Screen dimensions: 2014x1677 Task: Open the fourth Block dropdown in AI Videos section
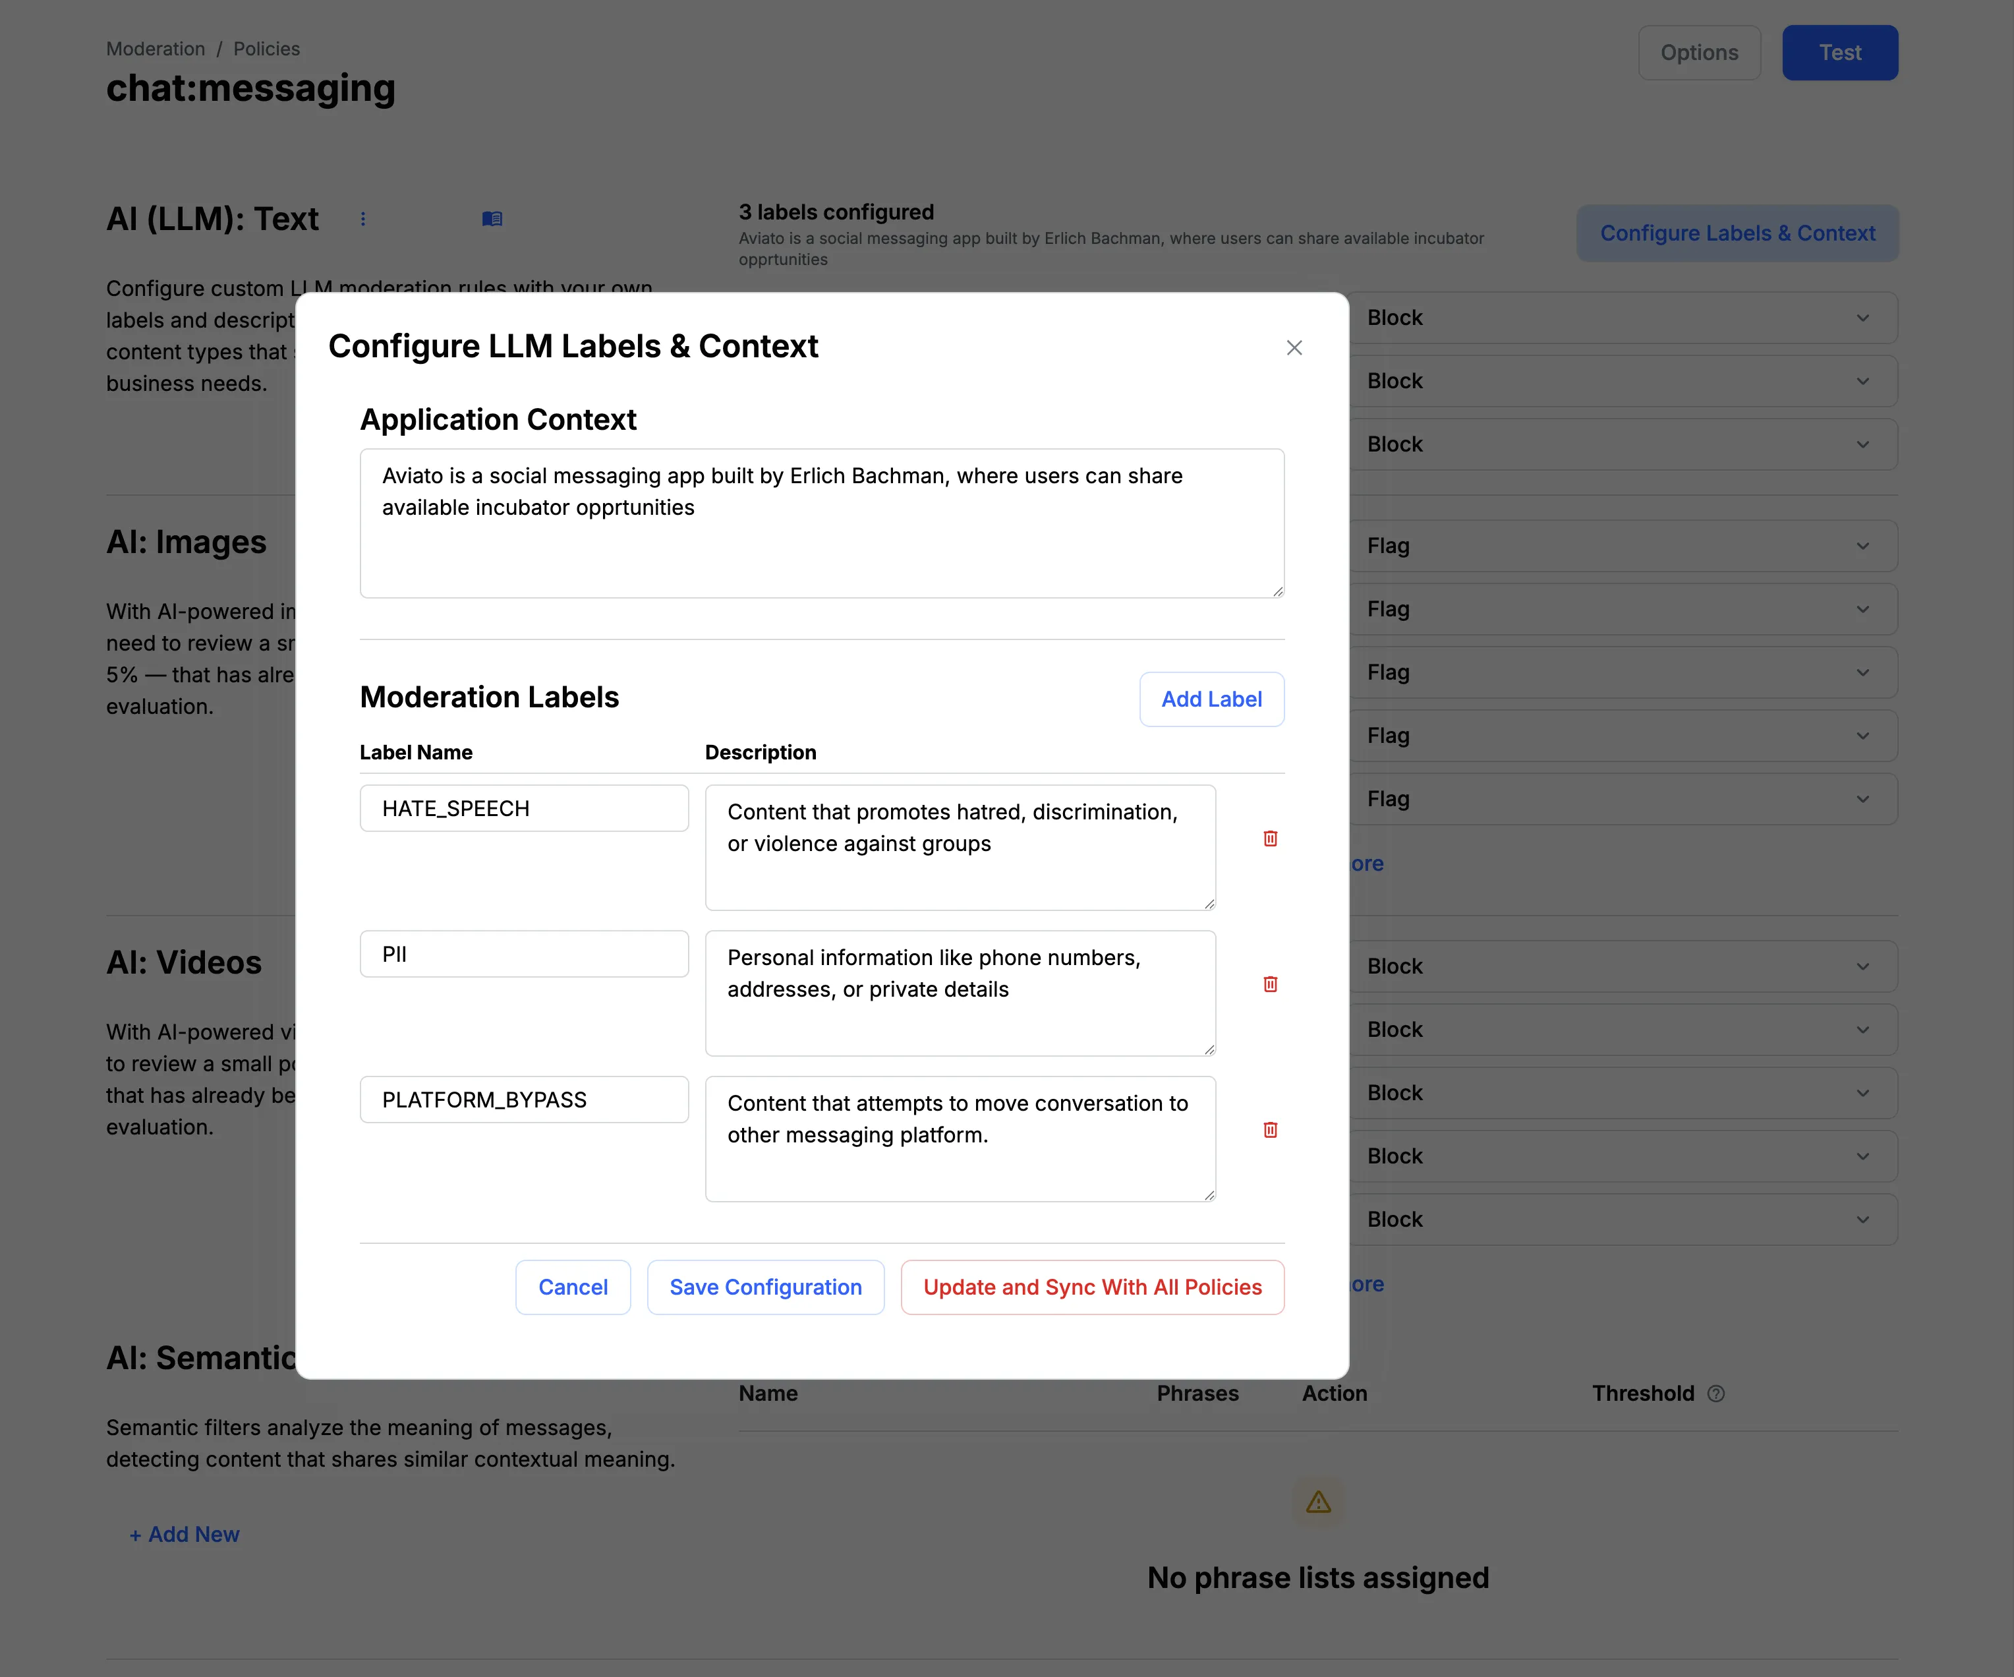(x=1623, y=1156)
